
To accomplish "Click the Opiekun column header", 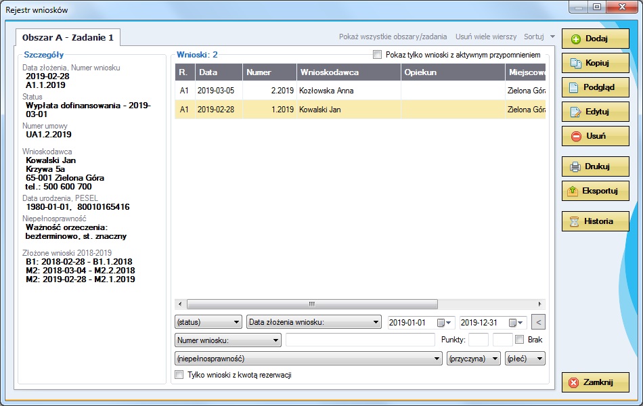I will click(x=453, y=72).
